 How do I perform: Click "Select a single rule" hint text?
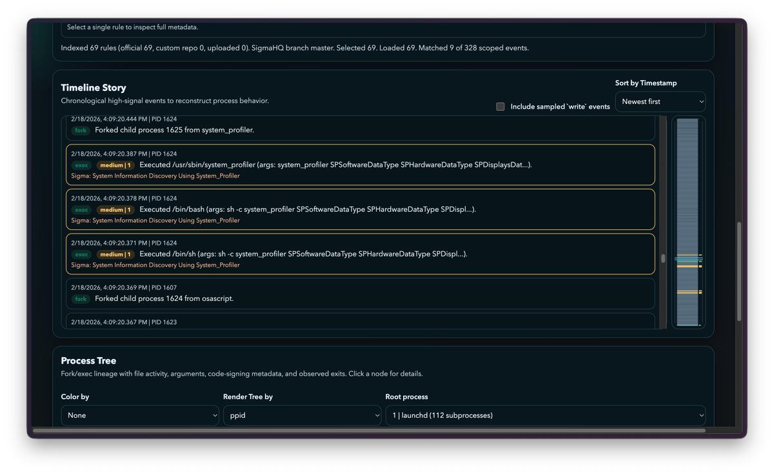pos(132,27)
